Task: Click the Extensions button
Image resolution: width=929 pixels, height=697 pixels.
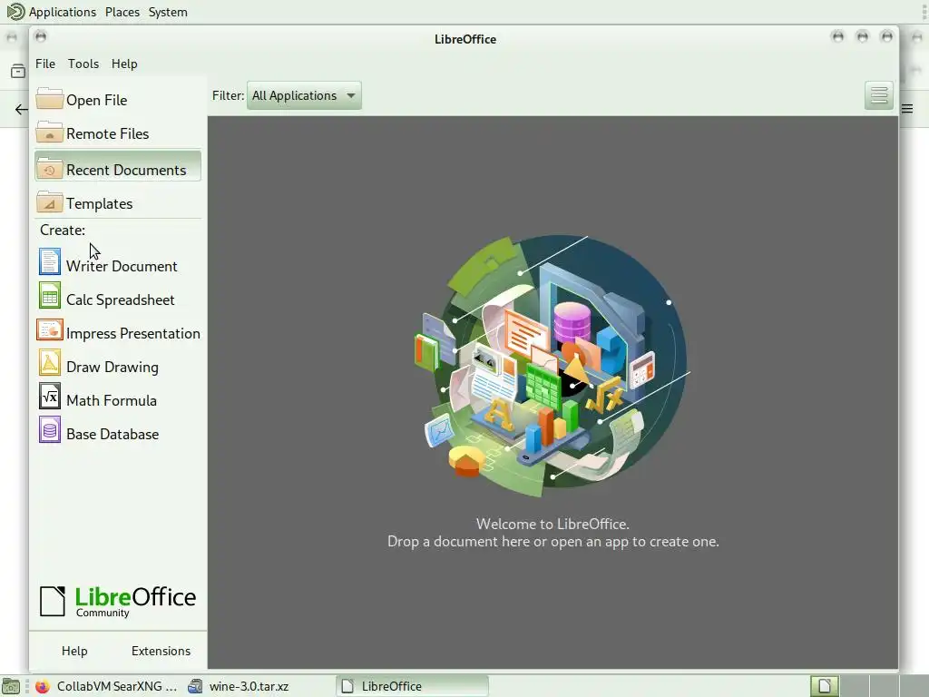Action: pyautogui.click(x=161, y=651)
